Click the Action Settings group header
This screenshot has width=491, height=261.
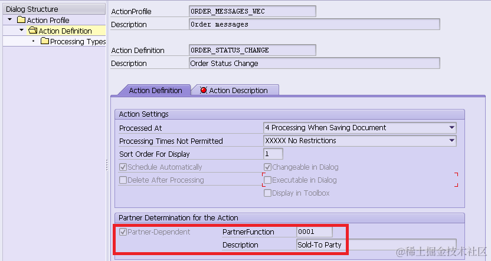(289, 114)
